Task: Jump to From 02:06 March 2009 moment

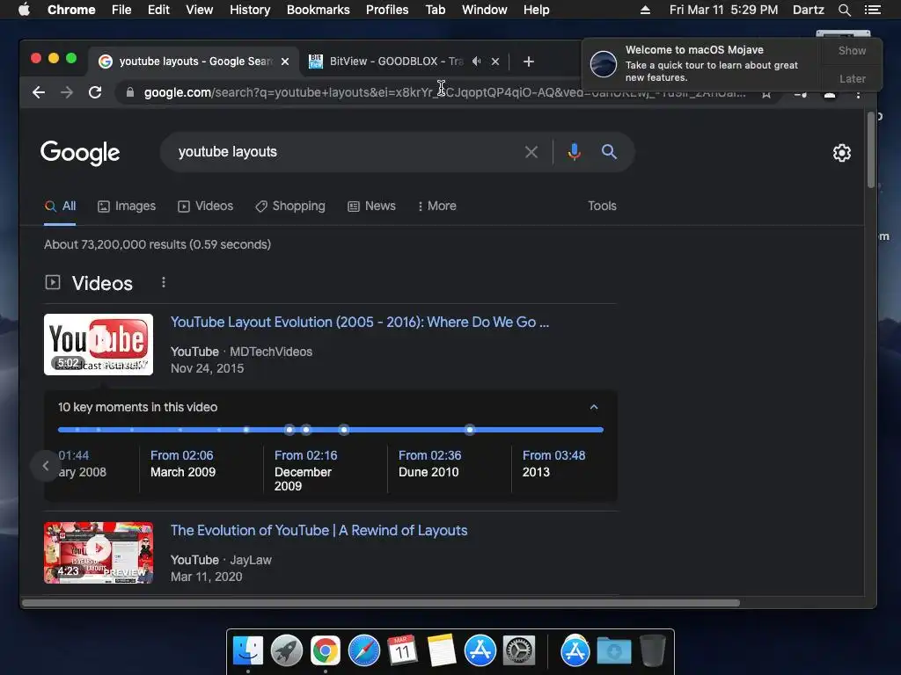Action: [x=183, y=464]
